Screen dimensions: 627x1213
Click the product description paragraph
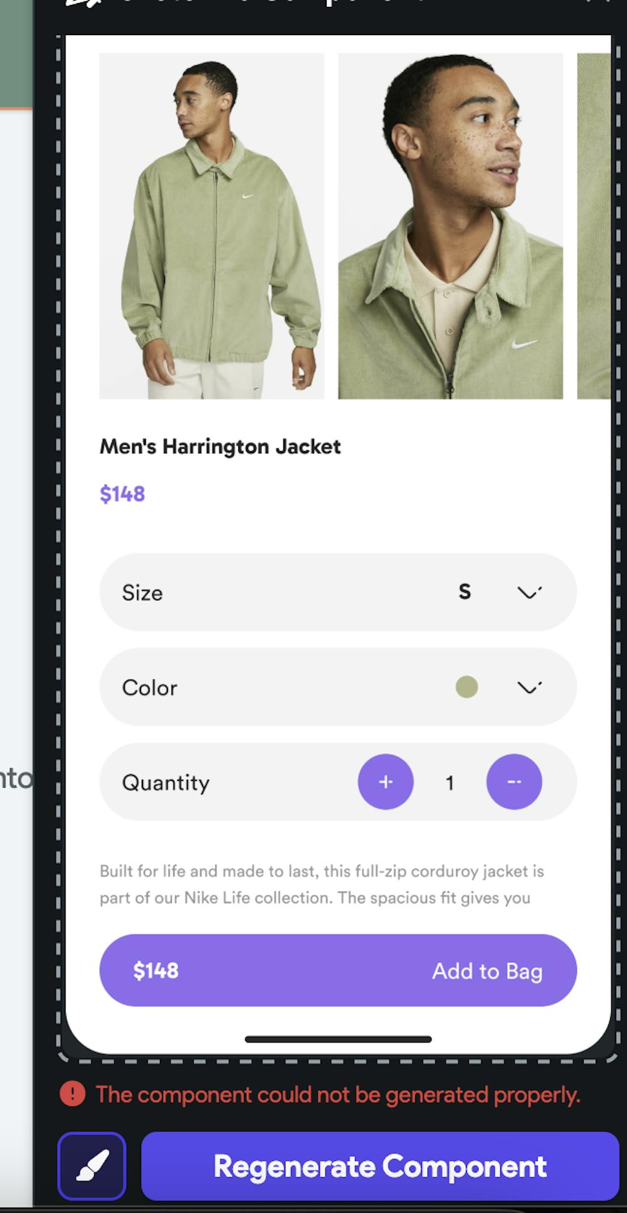click(x=322, y=884)
